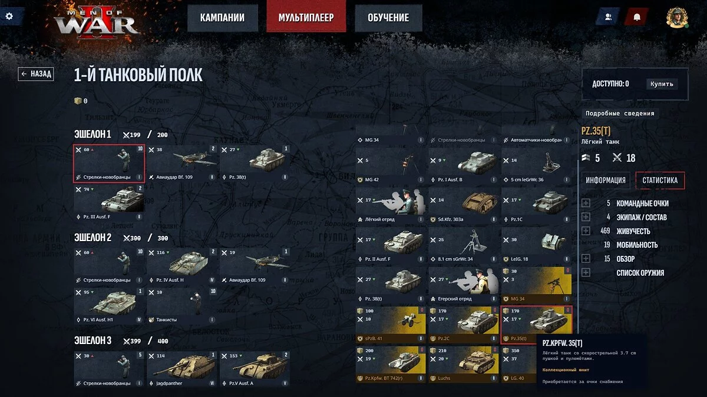Select the Pz. VI Ausf. H1 tank card
This screenshot has height=397, width=707.
click(109, 306)
